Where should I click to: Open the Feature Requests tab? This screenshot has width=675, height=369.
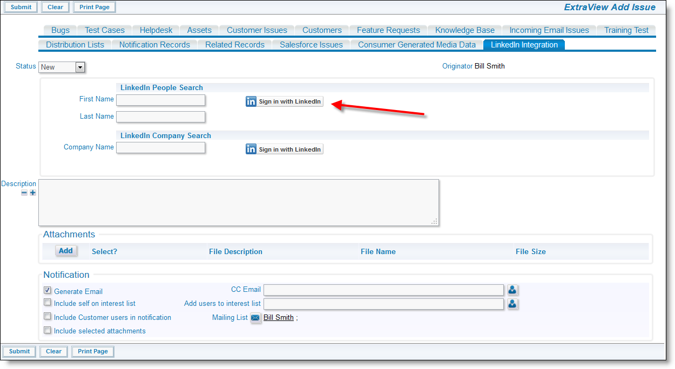(x=388, y=30)
